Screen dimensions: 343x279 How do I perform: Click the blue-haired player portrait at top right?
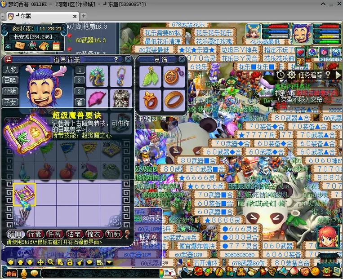[302, 34]
